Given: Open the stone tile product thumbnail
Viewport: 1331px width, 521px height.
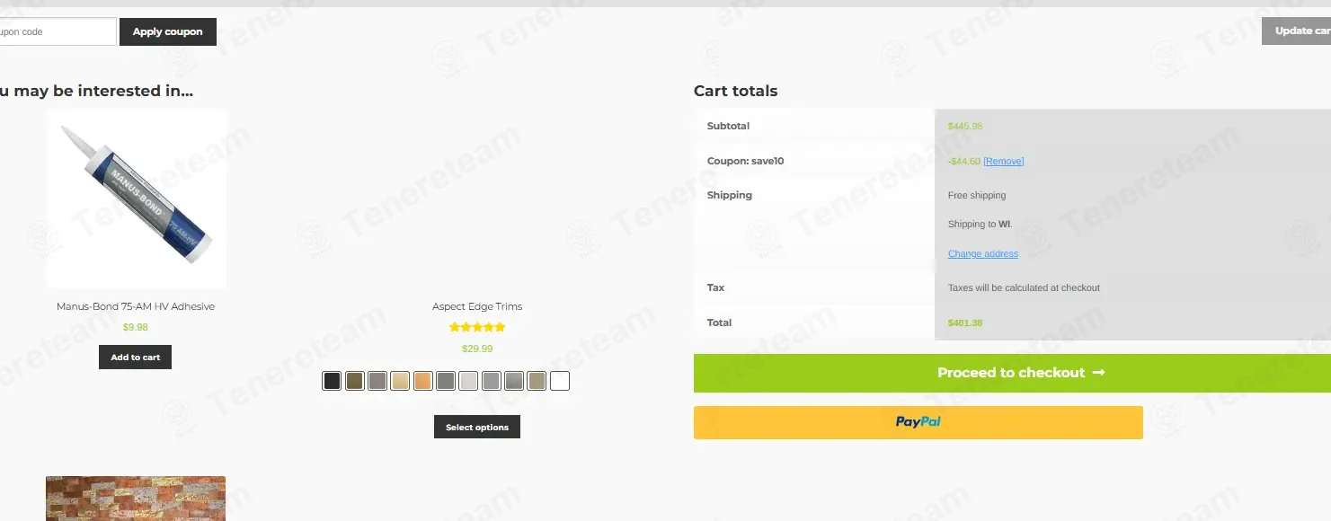Looking at the screenshot, I should click(136, 499).
